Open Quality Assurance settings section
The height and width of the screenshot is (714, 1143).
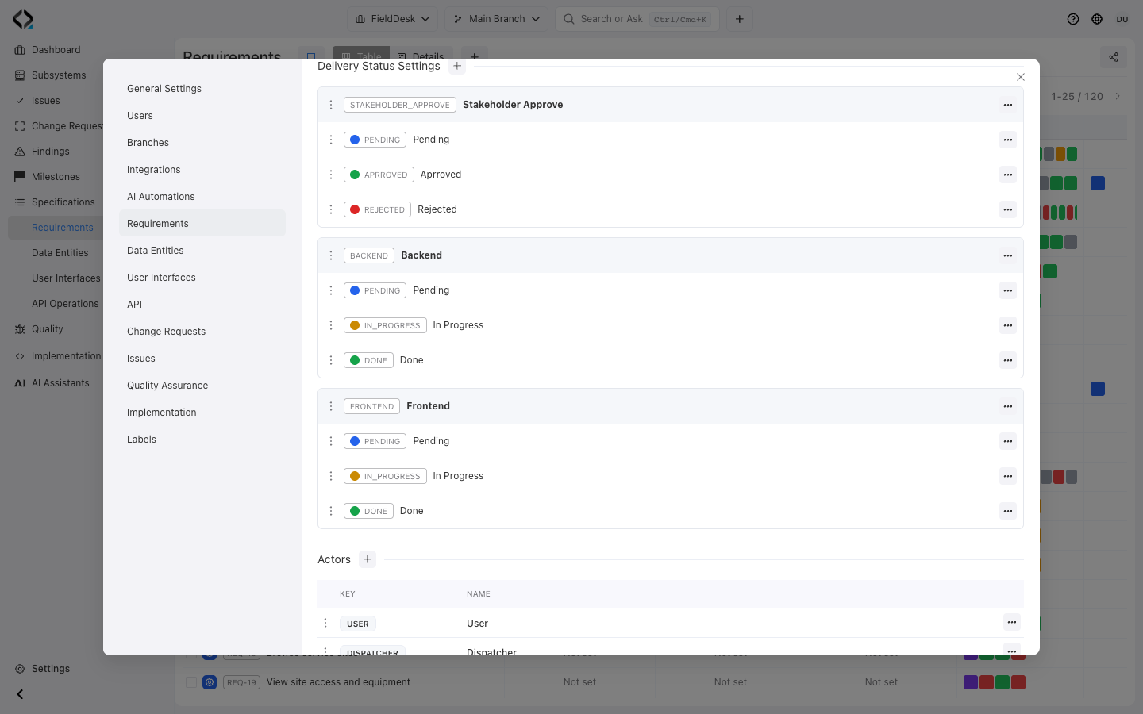pyautogui.click(x=202, y=386)
